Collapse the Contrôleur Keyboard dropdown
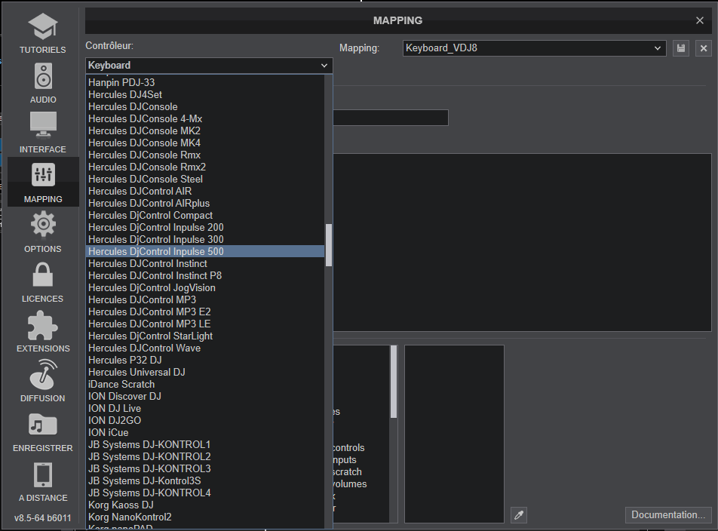 coord(209,66)
